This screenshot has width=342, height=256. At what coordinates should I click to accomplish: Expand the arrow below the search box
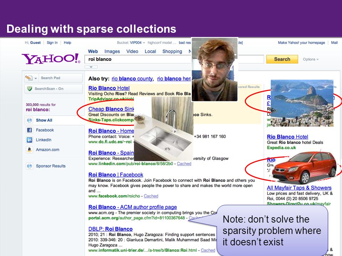[x=91, y=67]
